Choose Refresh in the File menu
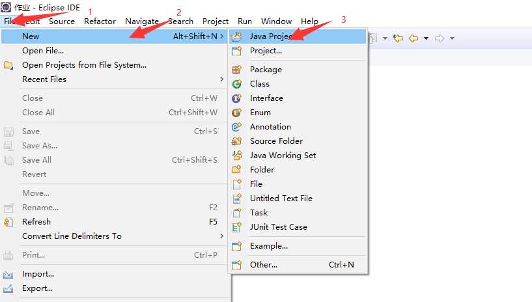 [115, 222]
